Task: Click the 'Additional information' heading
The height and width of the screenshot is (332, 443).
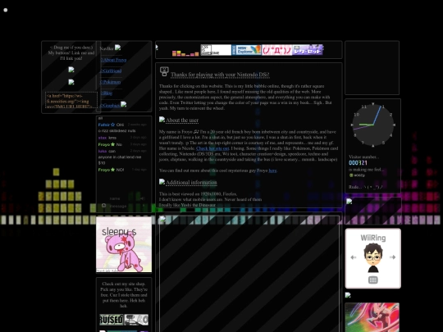Action: [191, 183]
